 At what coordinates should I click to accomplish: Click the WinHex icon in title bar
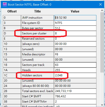5,4
